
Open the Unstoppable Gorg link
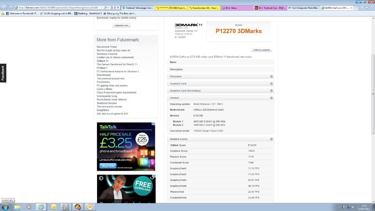click(107, 96)
